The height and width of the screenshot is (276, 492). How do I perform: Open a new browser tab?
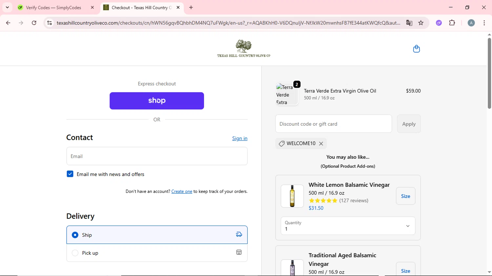coord(191,8)
